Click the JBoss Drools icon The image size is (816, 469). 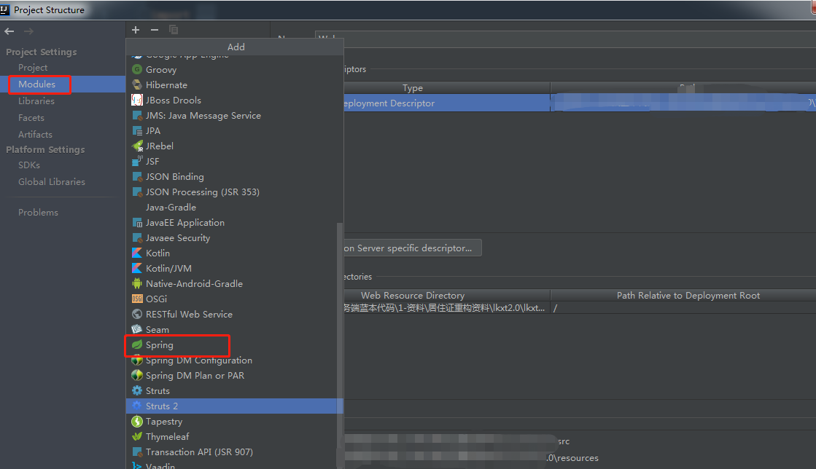tap(137, 100)
